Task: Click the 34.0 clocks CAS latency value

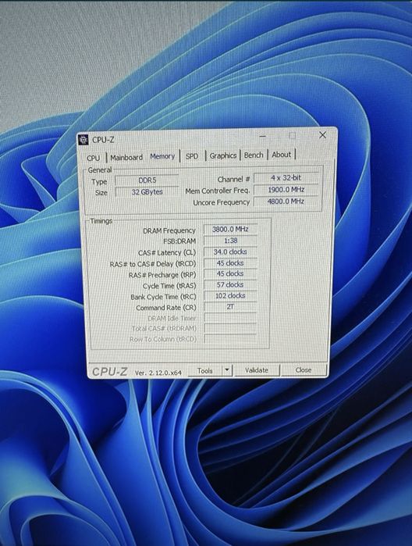Action: click(230, 252)
